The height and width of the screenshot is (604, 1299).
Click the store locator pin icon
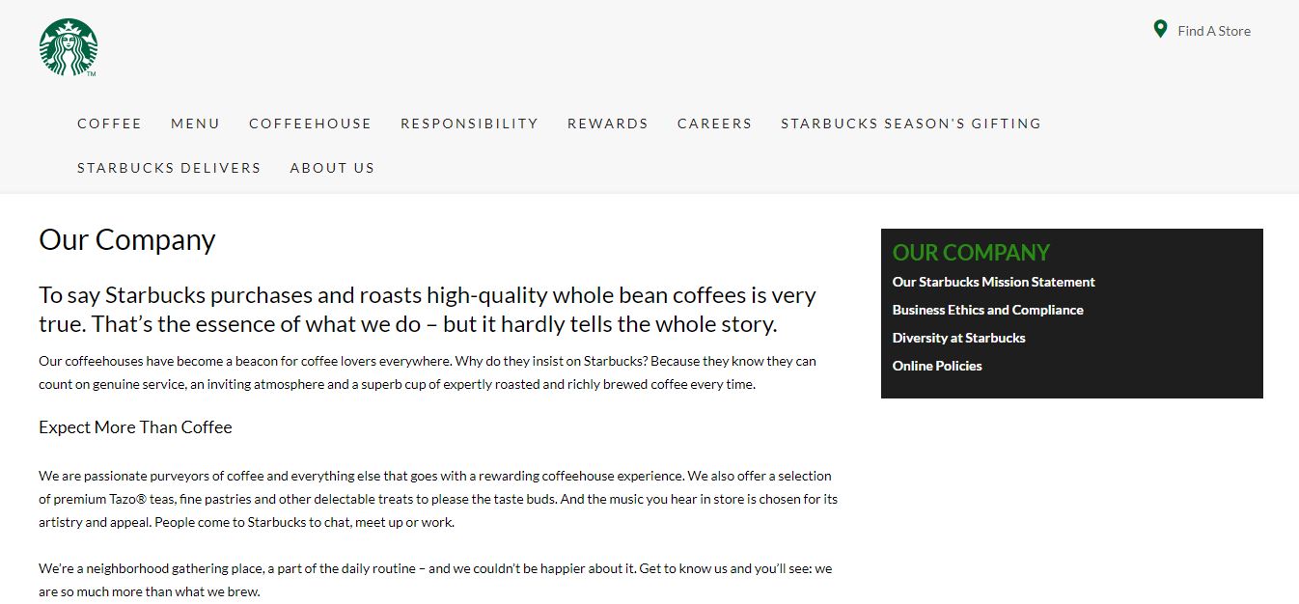coord(1160,29)
